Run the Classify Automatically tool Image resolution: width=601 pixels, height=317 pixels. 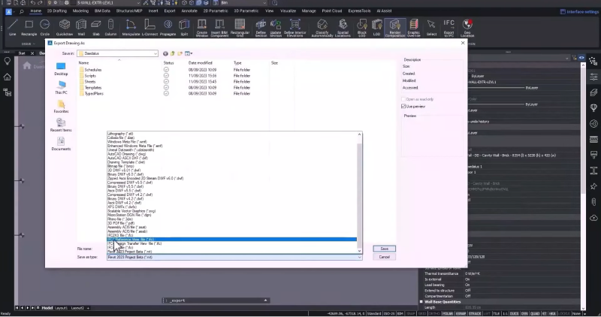click(322, 28)
